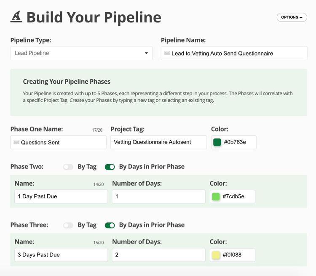316x276 pixels.
Task: Click the yellow Phase Three color swatch
Action: [x=216, y=255]
